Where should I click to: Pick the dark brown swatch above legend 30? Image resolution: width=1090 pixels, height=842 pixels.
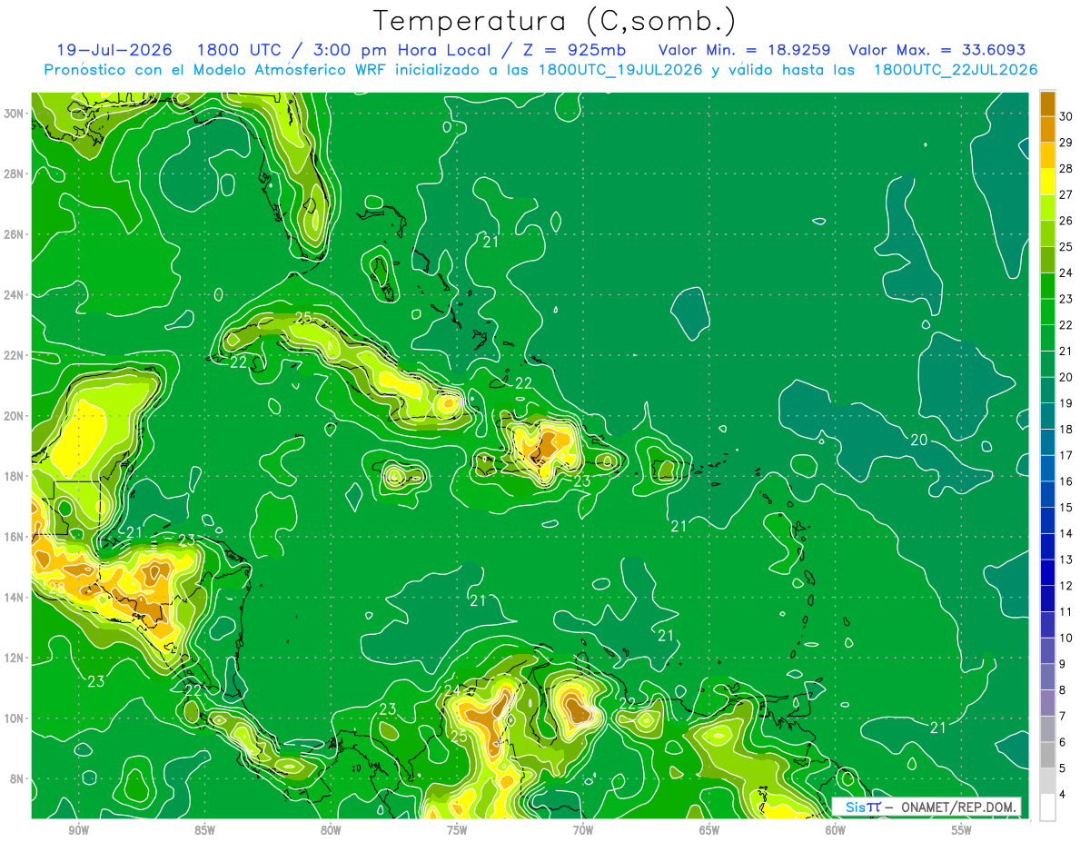[x=1047, y=104]
